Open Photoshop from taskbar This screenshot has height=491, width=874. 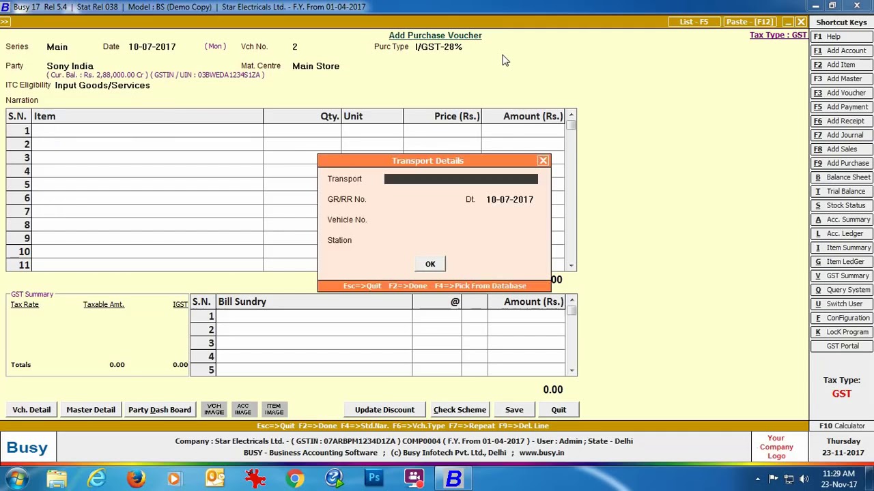pyautogui.click(x=374, y=479)
